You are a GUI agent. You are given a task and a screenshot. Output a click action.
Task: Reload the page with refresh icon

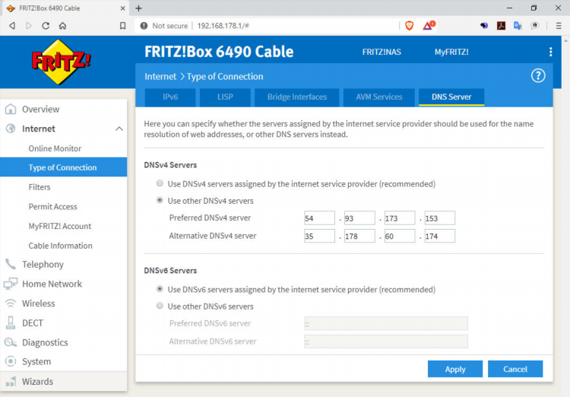[x=46, y=26]
